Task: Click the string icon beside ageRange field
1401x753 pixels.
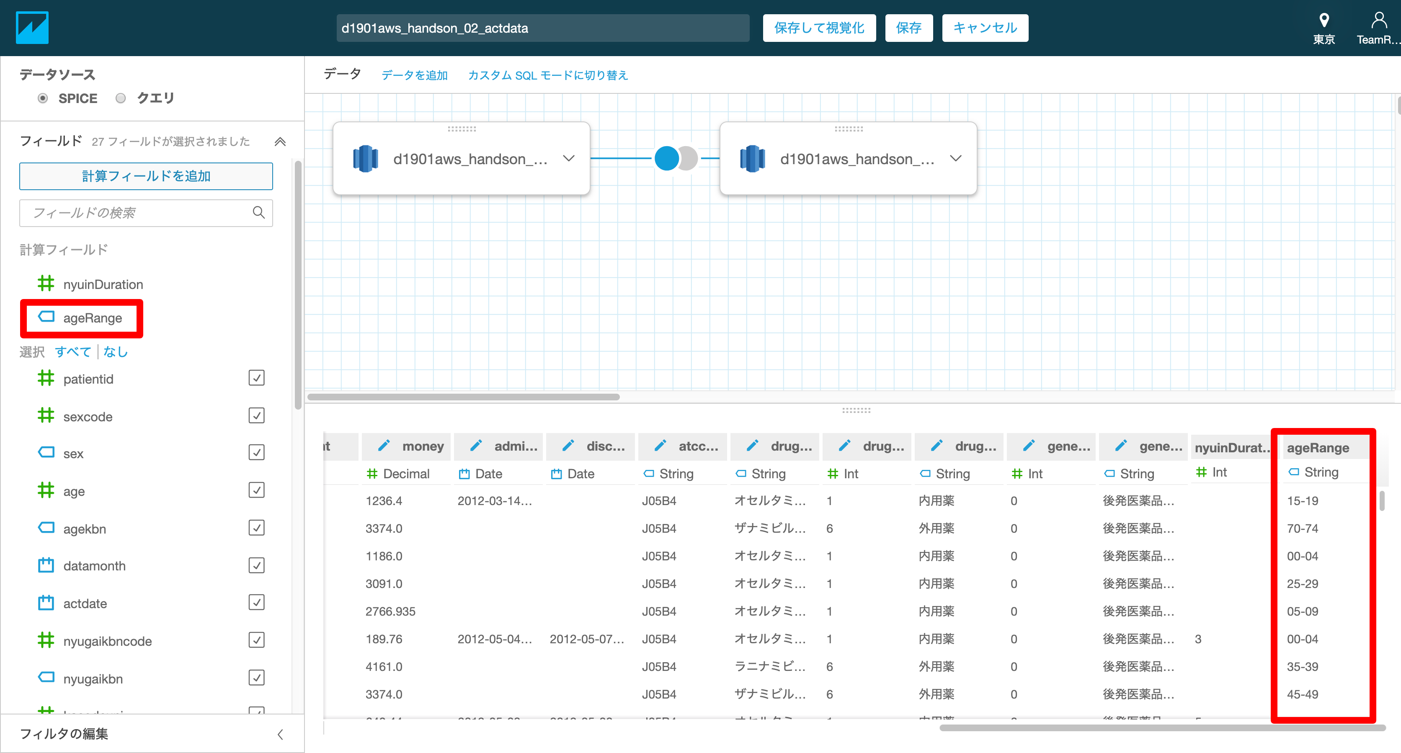Action: (46, 317)
